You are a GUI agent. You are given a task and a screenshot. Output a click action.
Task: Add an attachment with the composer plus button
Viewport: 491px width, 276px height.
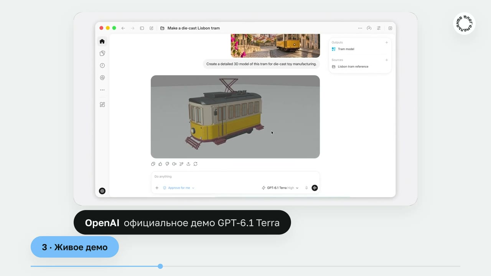tap(157, 188)
